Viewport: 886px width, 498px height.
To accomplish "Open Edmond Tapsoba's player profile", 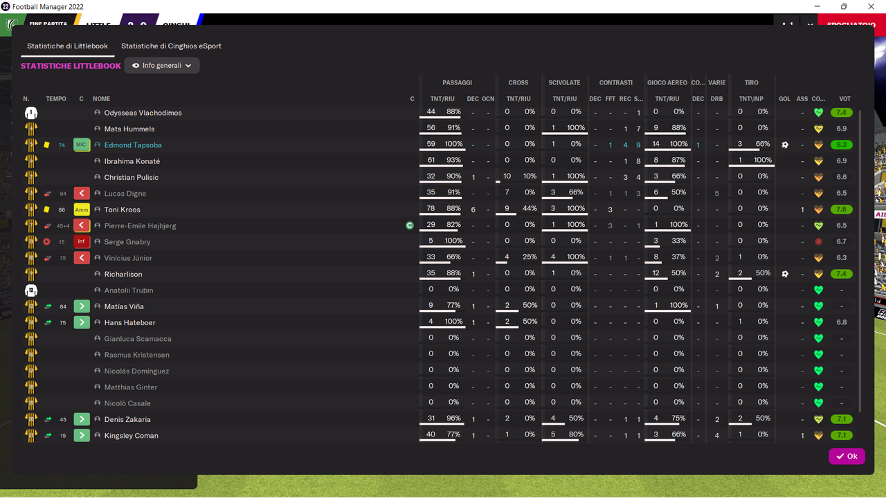I will (x=132, y=145).
